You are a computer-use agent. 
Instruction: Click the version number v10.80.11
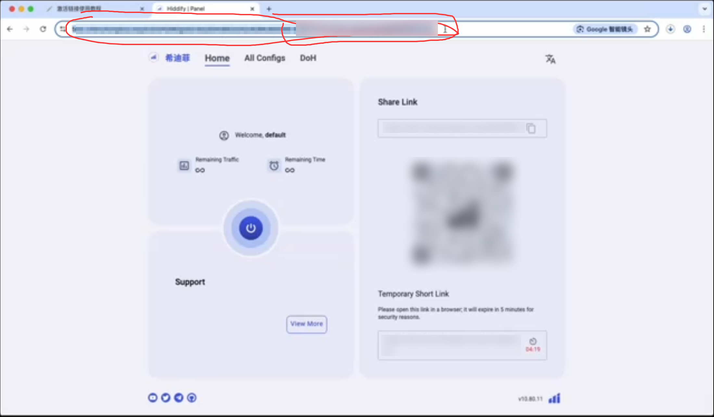click(x=530, y=399)
